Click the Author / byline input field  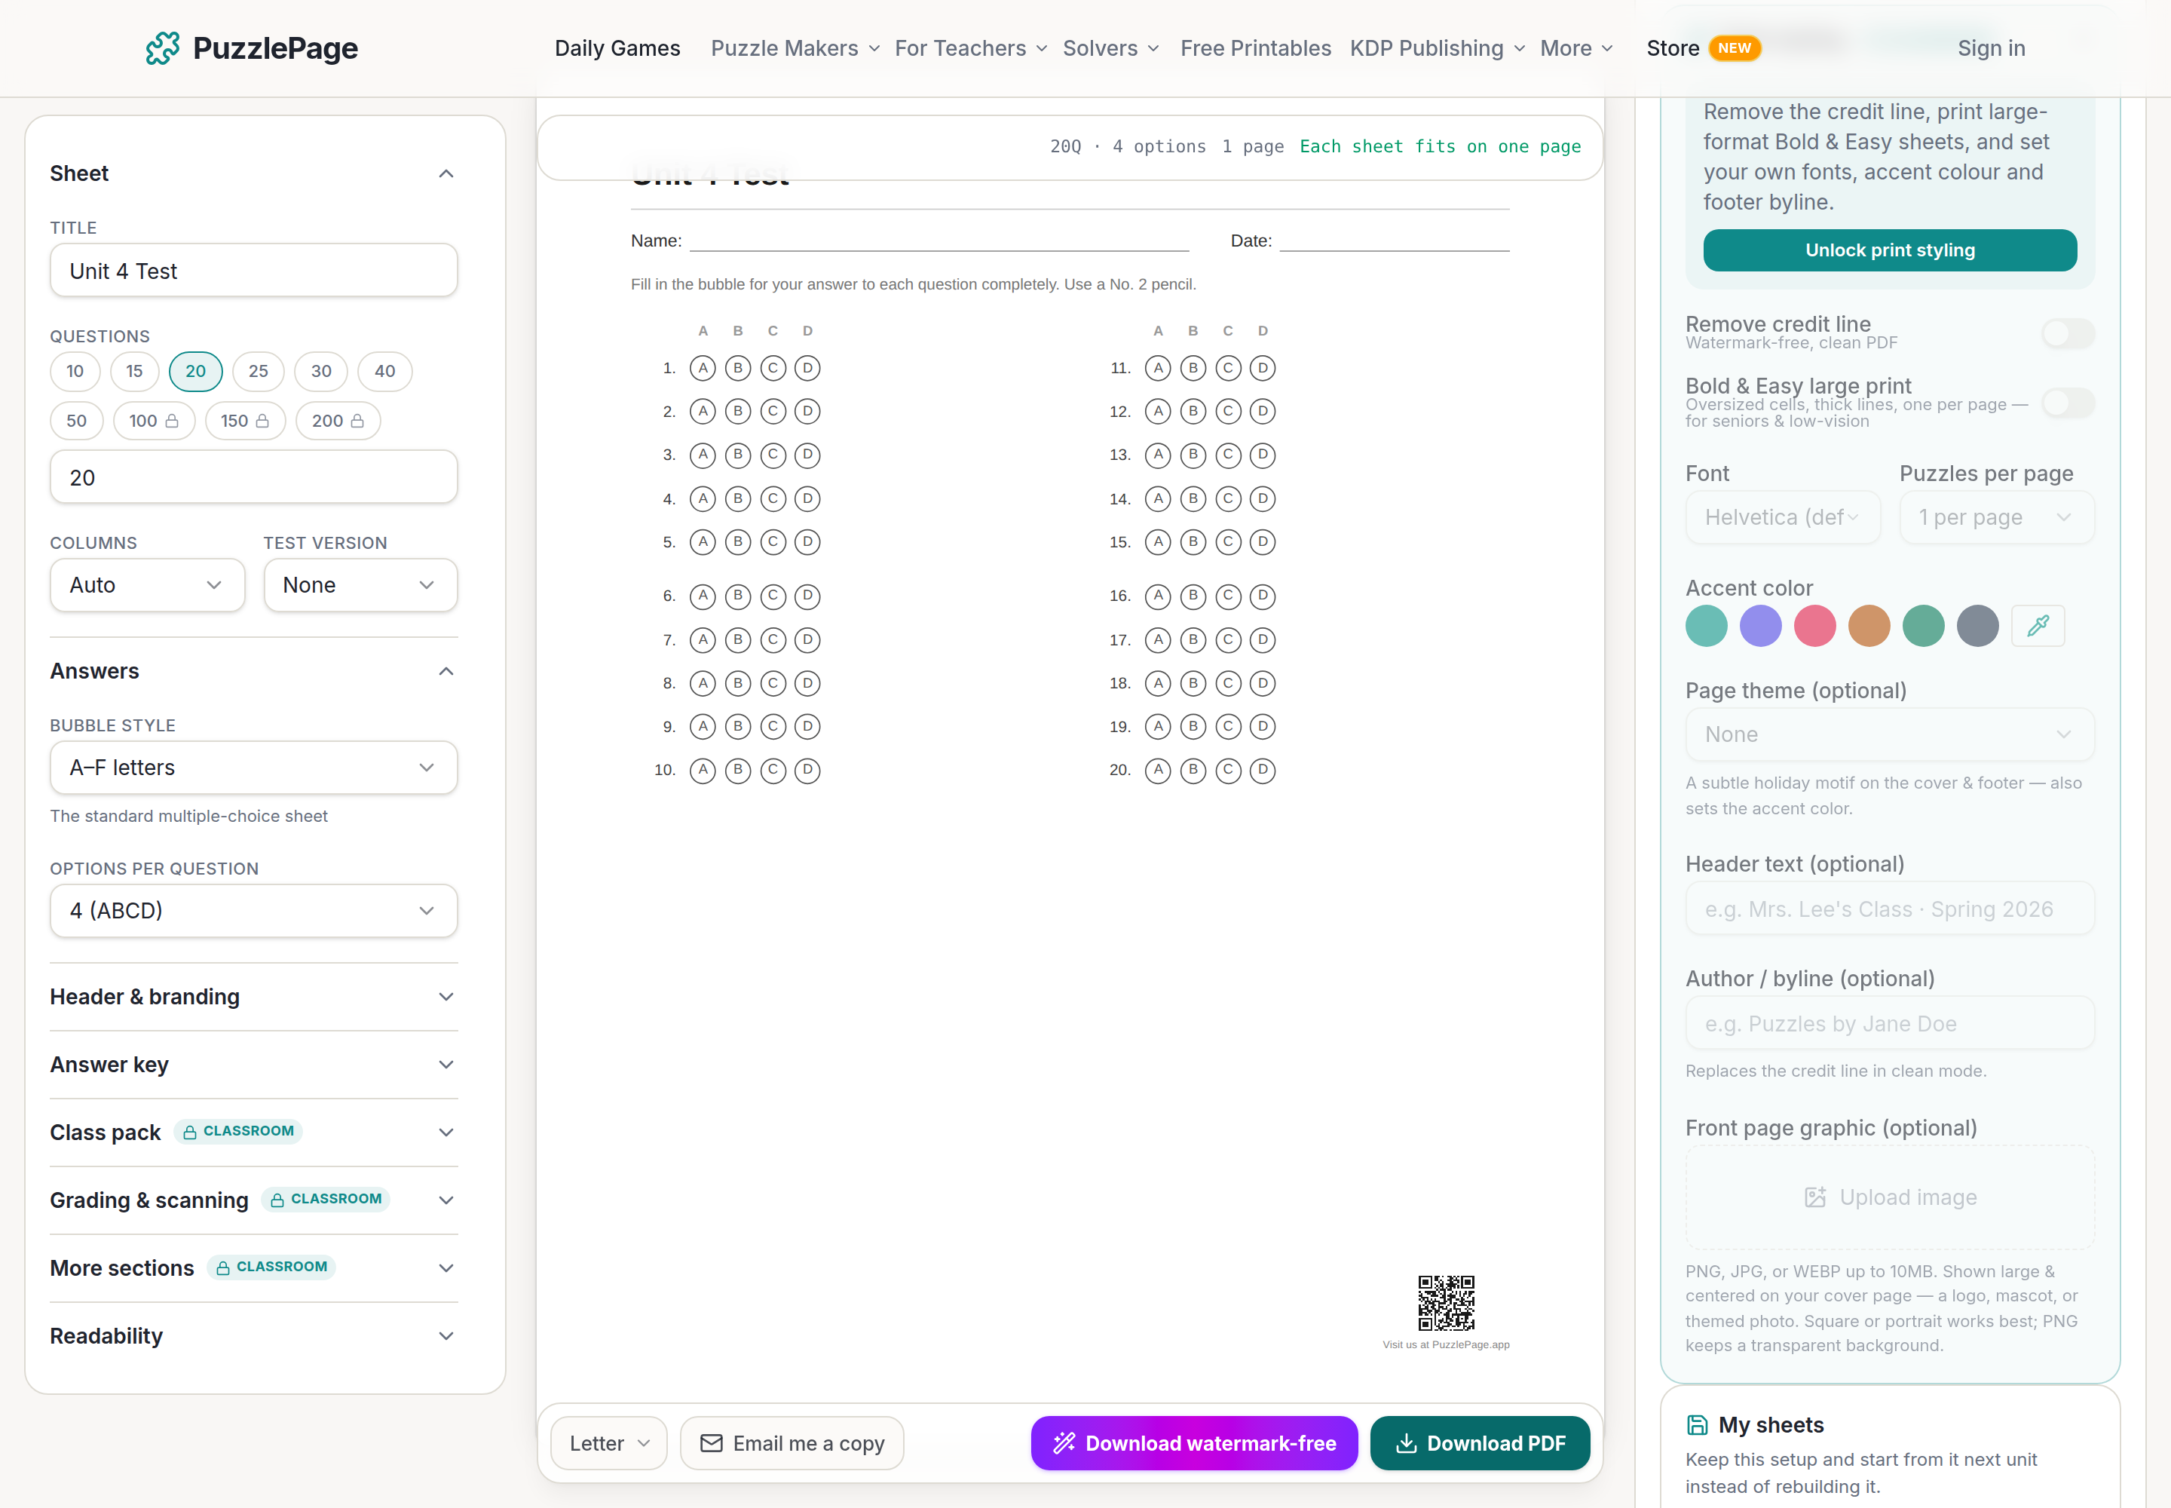(x=1890, y=1023)
